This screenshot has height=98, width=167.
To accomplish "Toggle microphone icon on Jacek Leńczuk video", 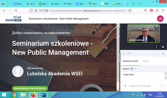I will pos(157,27).
